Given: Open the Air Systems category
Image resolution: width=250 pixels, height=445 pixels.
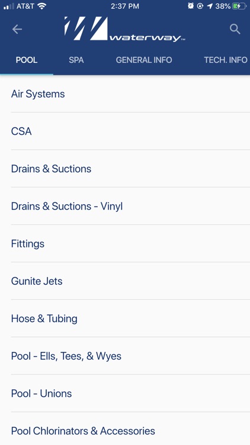Looking at the screenshot, I should pyautogui.click(x=125, y=94).
